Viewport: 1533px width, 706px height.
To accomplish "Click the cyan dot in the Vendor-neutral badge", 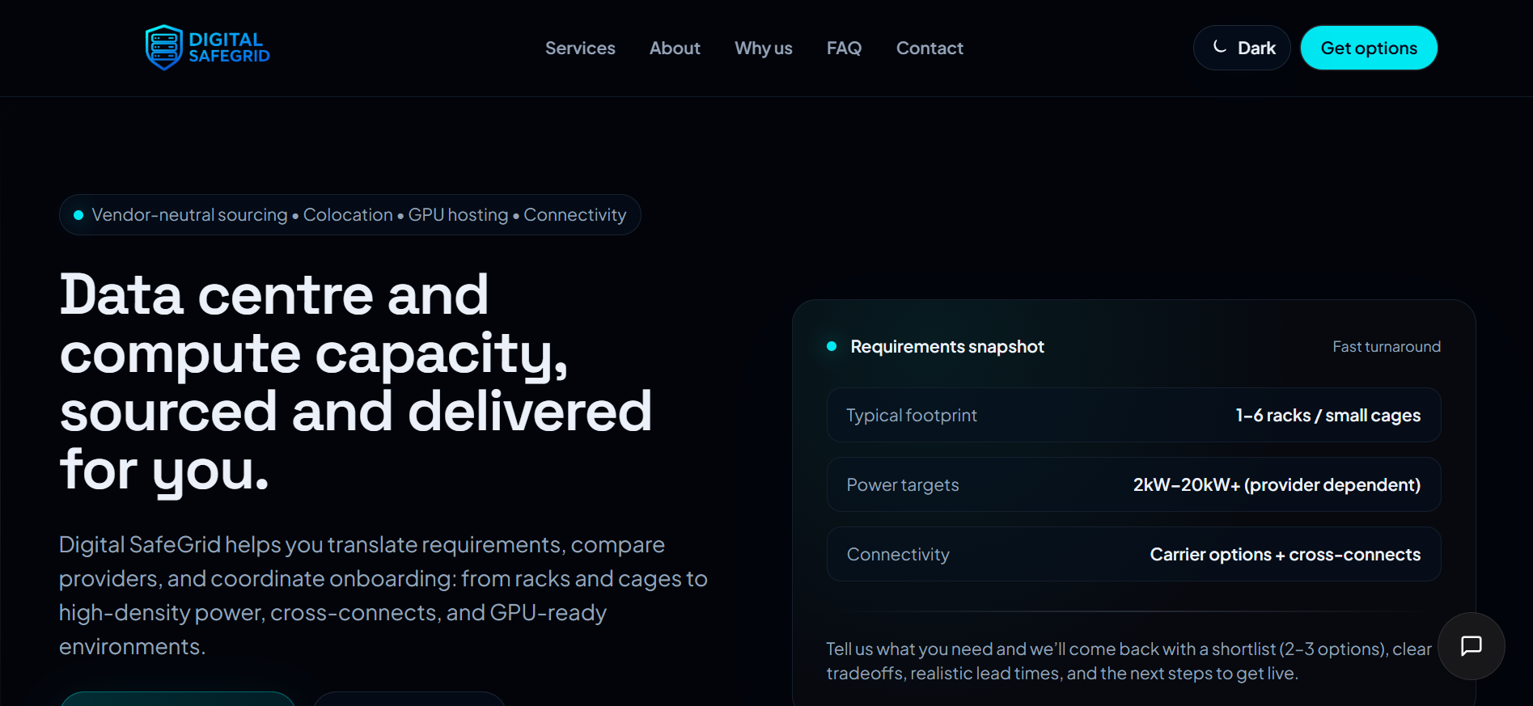I will click(x=78, y=215).
